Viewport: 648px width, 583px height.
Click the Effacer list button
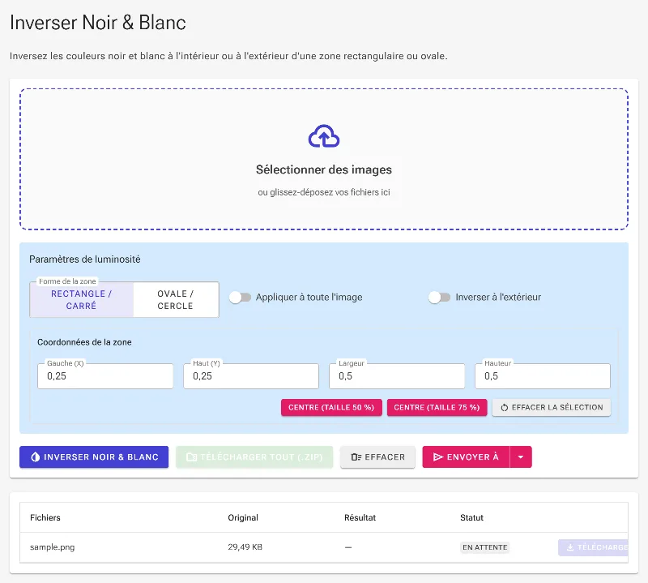click(377, 457)
